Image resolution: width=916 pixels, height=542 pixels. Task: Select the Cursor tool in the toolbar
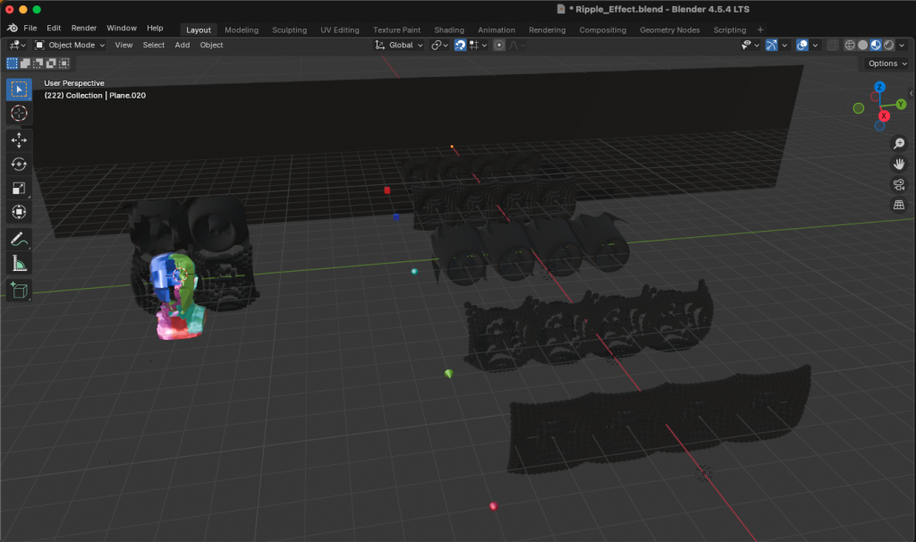(19, 114)
